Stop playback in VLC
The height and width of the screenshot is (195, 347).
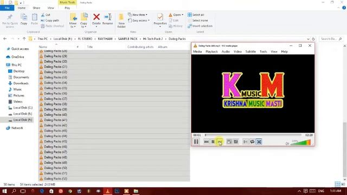point(213,142)
